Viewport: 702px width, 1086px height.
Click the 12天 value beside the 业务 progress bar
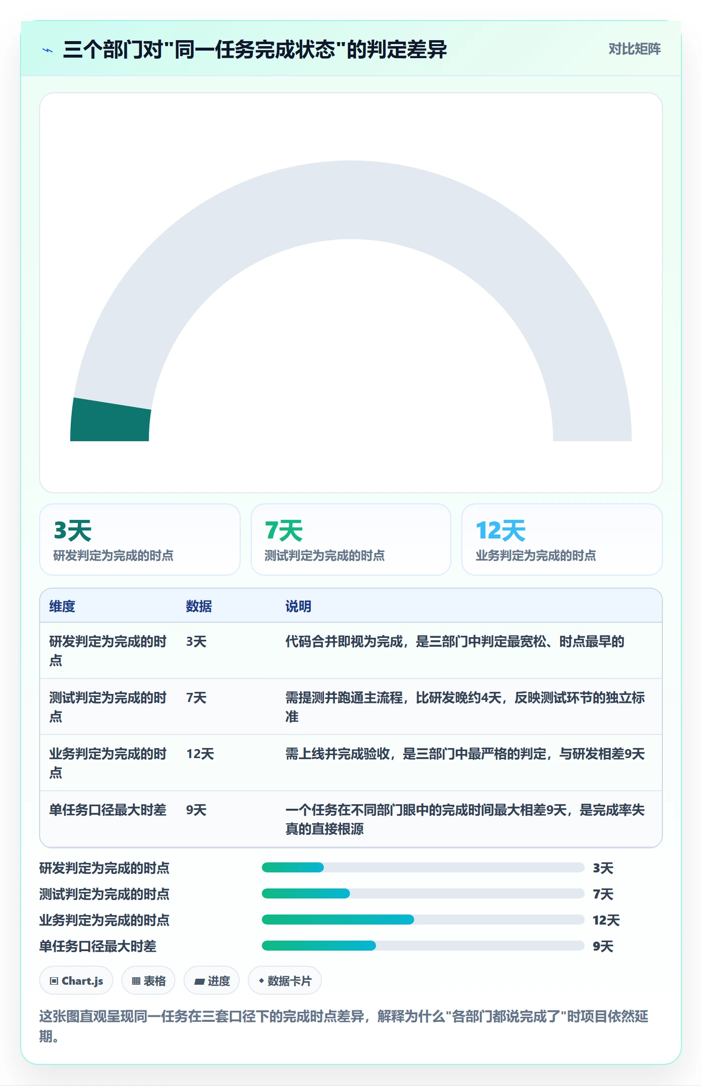(606, 920)
